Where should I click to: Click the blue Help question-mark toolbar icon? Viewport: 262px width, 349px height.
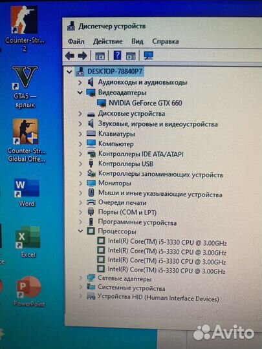tap(117, 55)
